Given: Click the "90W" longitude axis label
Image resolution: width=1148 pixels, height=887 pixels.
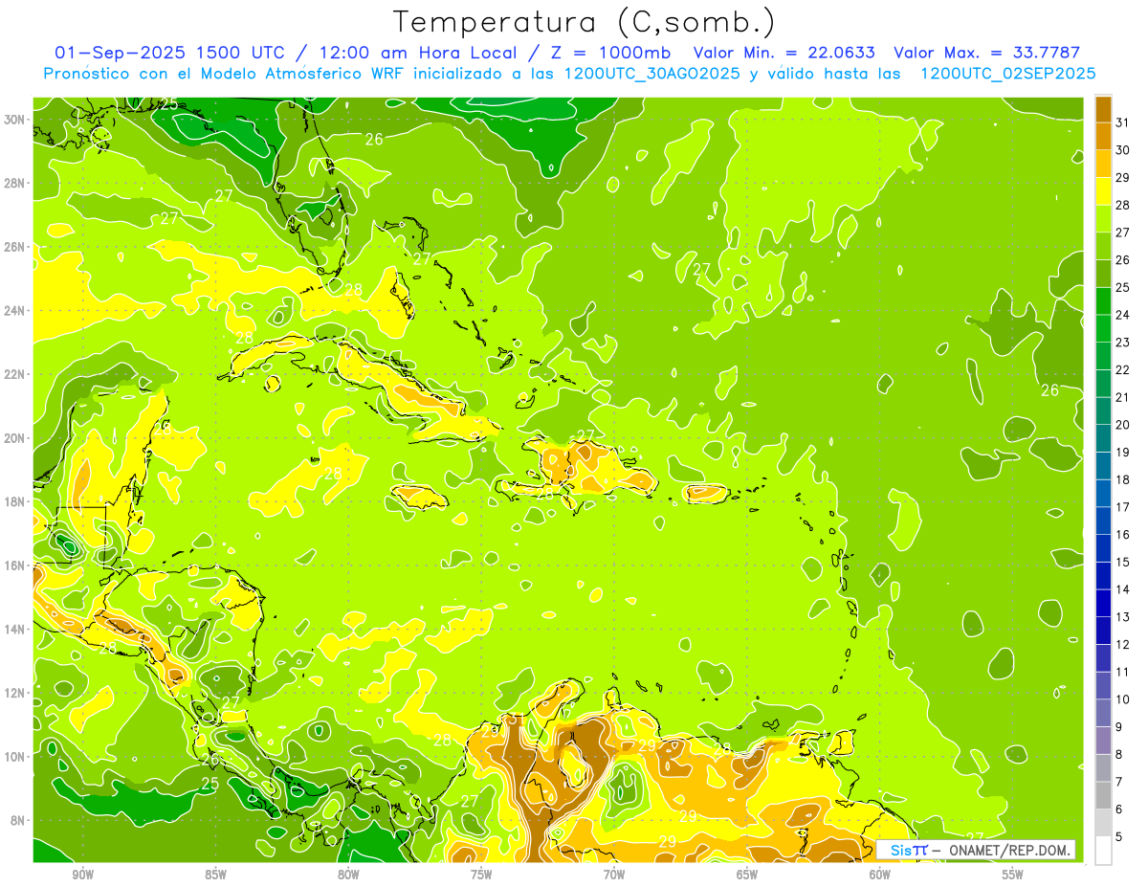Looking at the screenshot, I should 82,875.
